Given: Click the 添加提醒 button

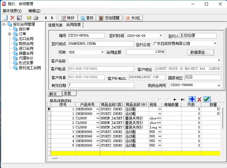Looking at the screenshot, I should click(109, 18).
